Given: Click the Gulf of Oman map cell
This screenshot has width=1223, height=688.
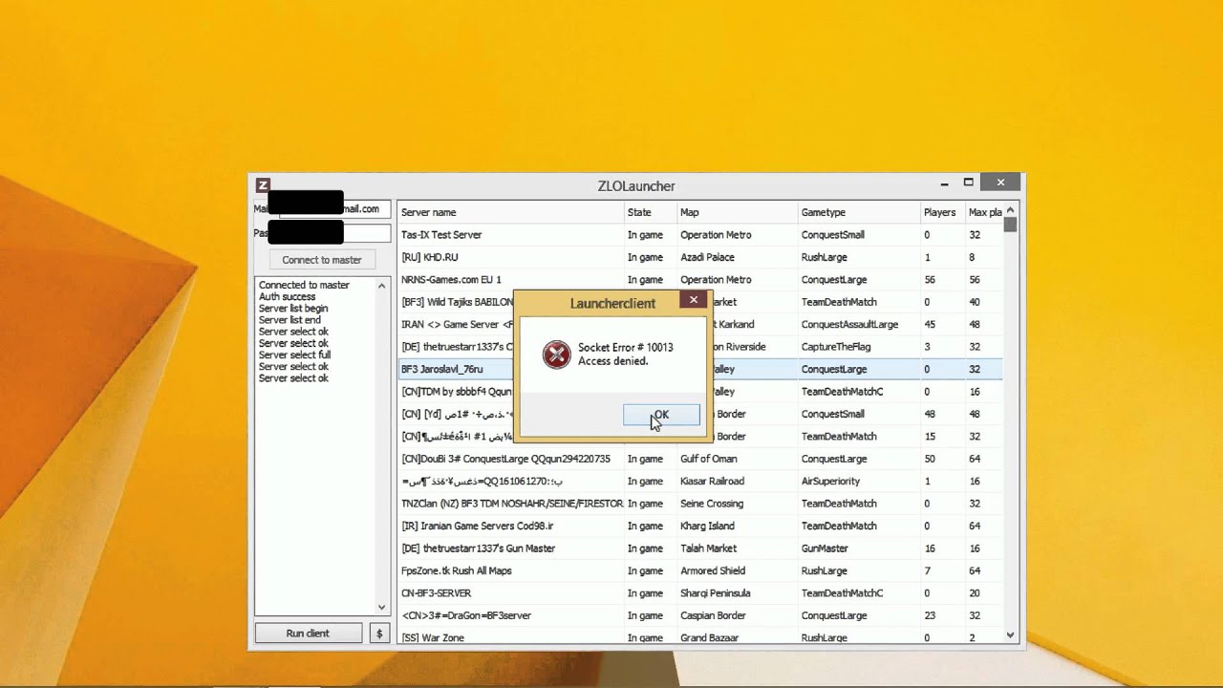Looking at the screenshot, I should coord(708,459).
